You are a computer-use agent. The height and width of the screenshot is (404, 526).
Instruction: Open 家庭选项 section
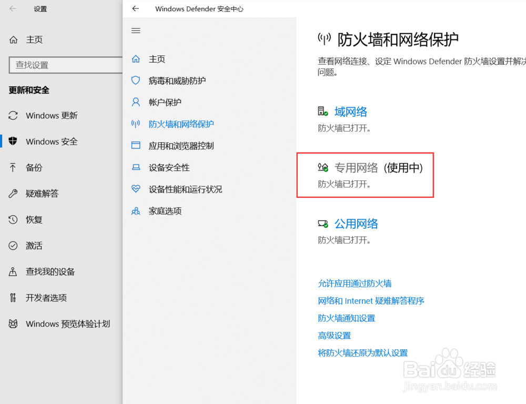point(165,211)
